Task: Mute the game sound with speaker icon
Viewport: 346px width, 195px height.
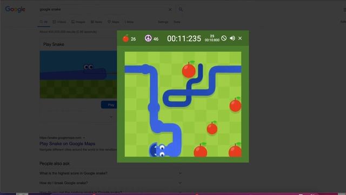Action: (x=232, y=38)
